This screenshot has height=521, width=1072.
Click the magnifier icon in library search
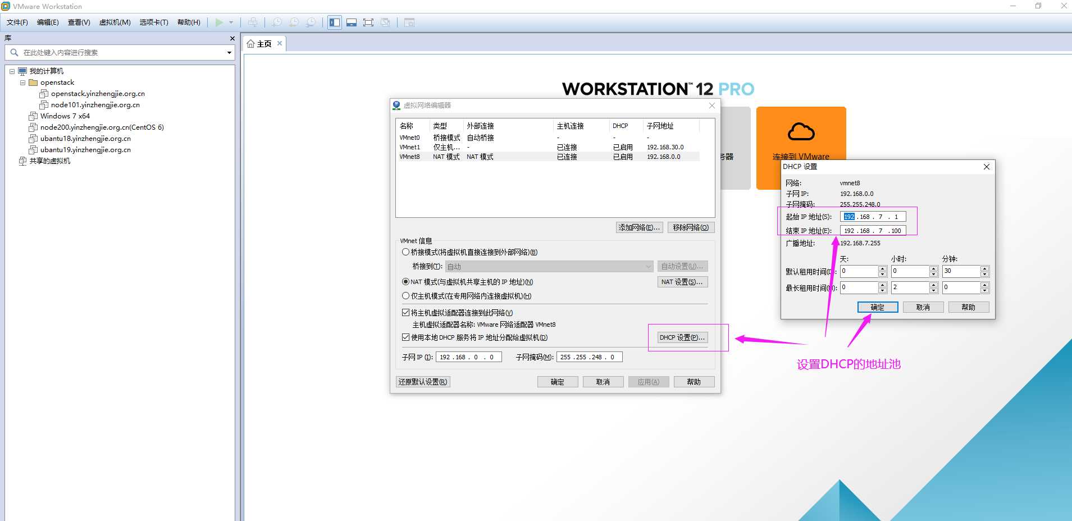[x=15, y=52]
